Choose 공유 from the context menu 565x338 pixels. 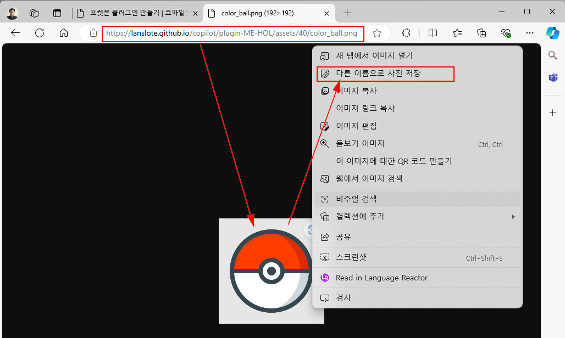pos(418,237)
